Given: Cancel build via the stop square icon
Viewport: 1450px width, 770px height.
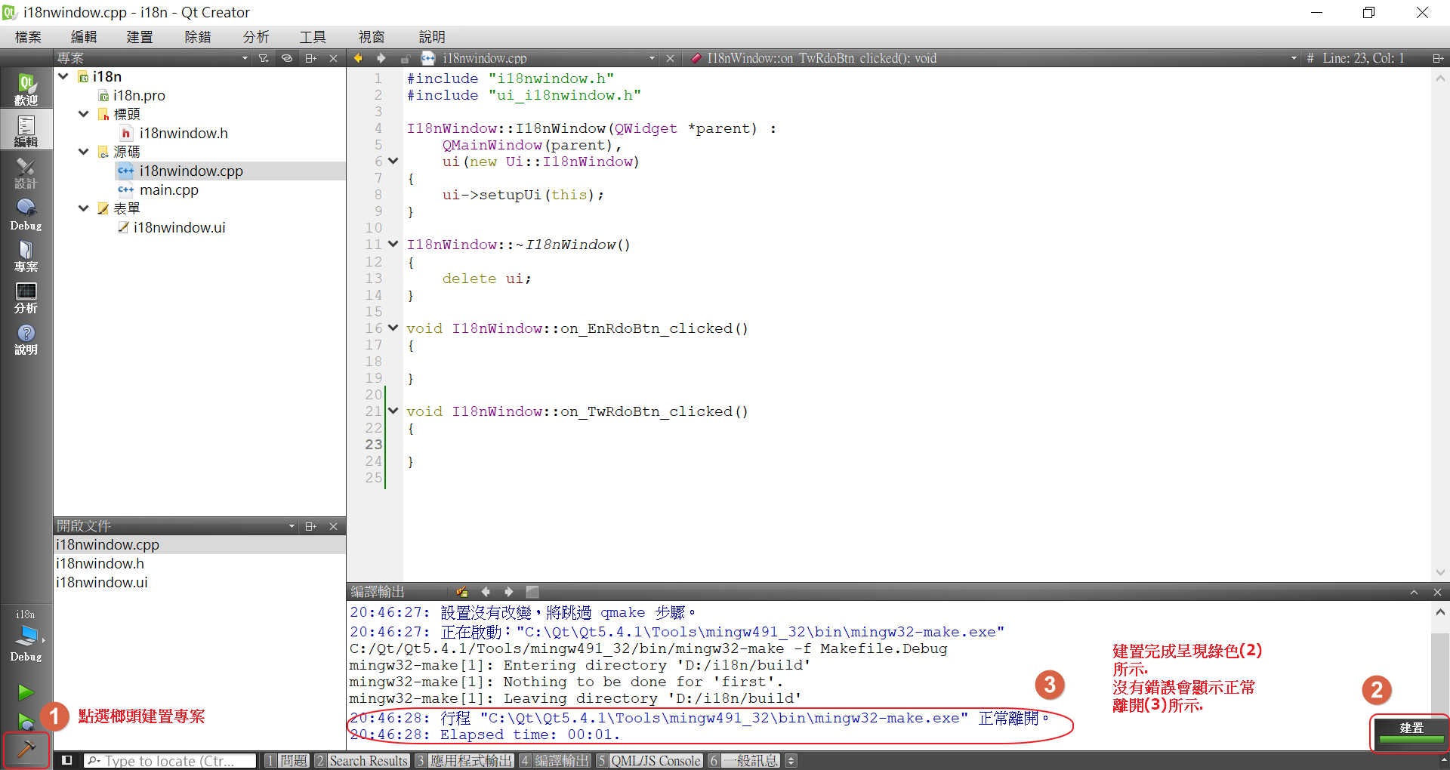Looking at the screenshot, I should click(532, 592).
